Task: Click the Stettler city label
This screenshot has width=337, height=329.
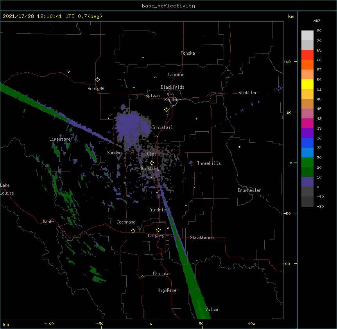Action: point(248,93)
